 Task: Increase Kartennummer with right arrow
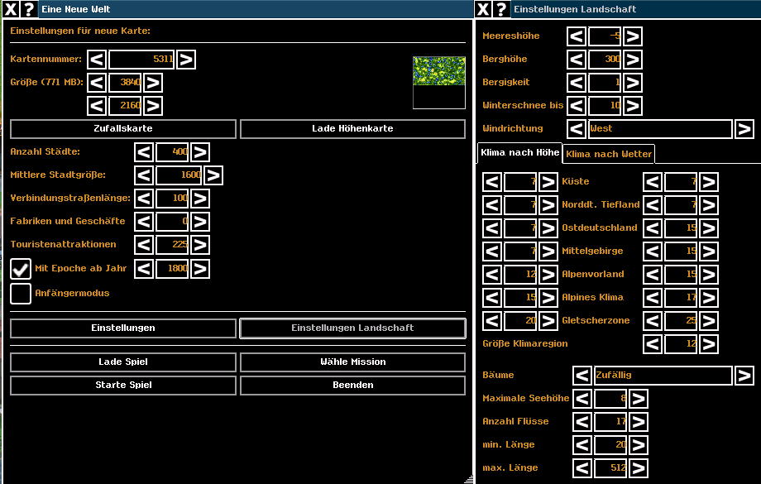tap(186, 60)
